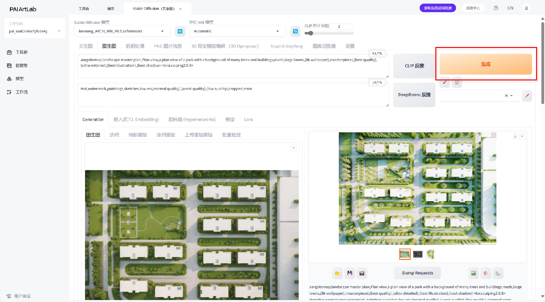This screenshot has width=545, height=302.
Task: Send output to inpaint palette icon
Action: pyautogui.click(x=486, y=273)
